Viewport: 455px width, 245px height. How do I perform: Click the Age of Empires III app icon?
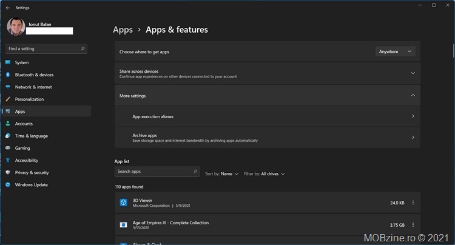point(123,225)
